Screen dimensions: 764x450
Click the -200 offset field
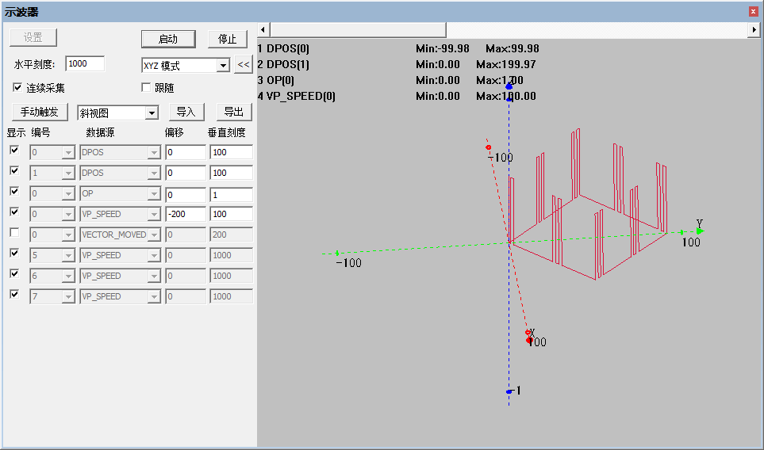186,214
